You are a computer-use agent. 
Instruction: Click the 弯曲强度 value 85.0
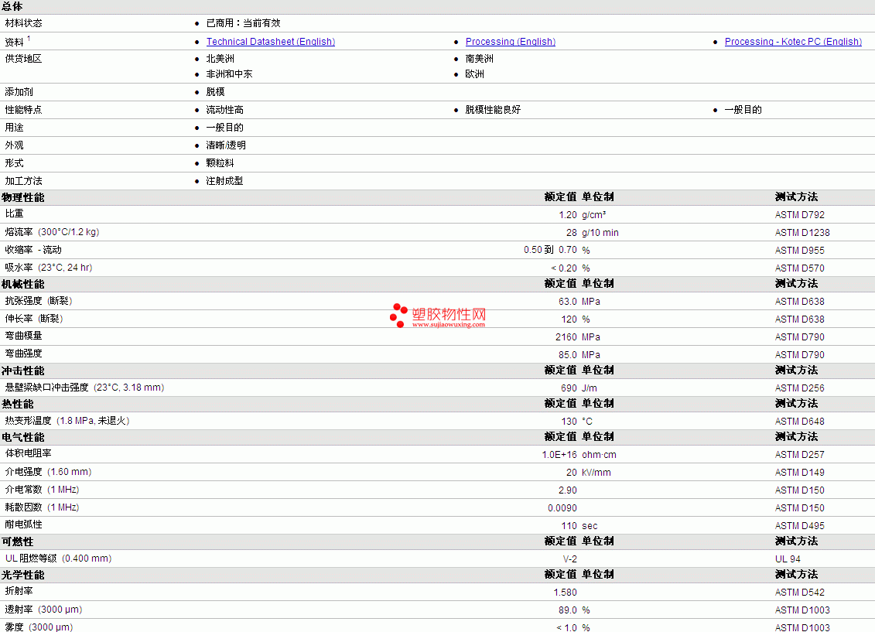click(568, 355)
